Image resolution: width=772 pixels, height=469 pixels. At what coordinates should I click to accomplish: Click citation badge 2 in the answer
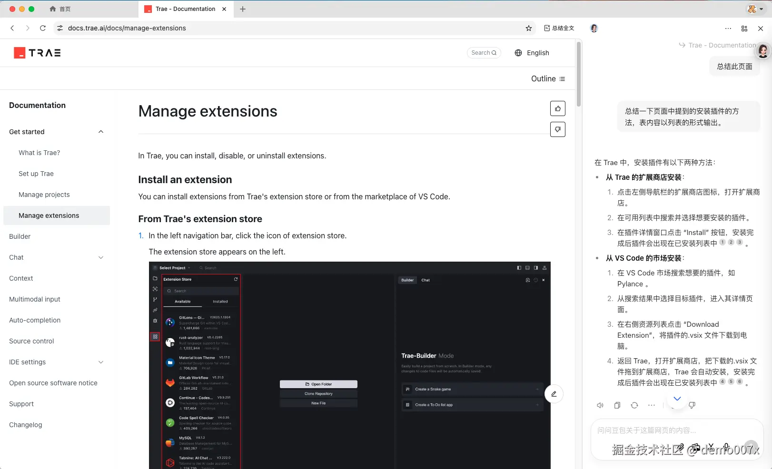point(731,242)
